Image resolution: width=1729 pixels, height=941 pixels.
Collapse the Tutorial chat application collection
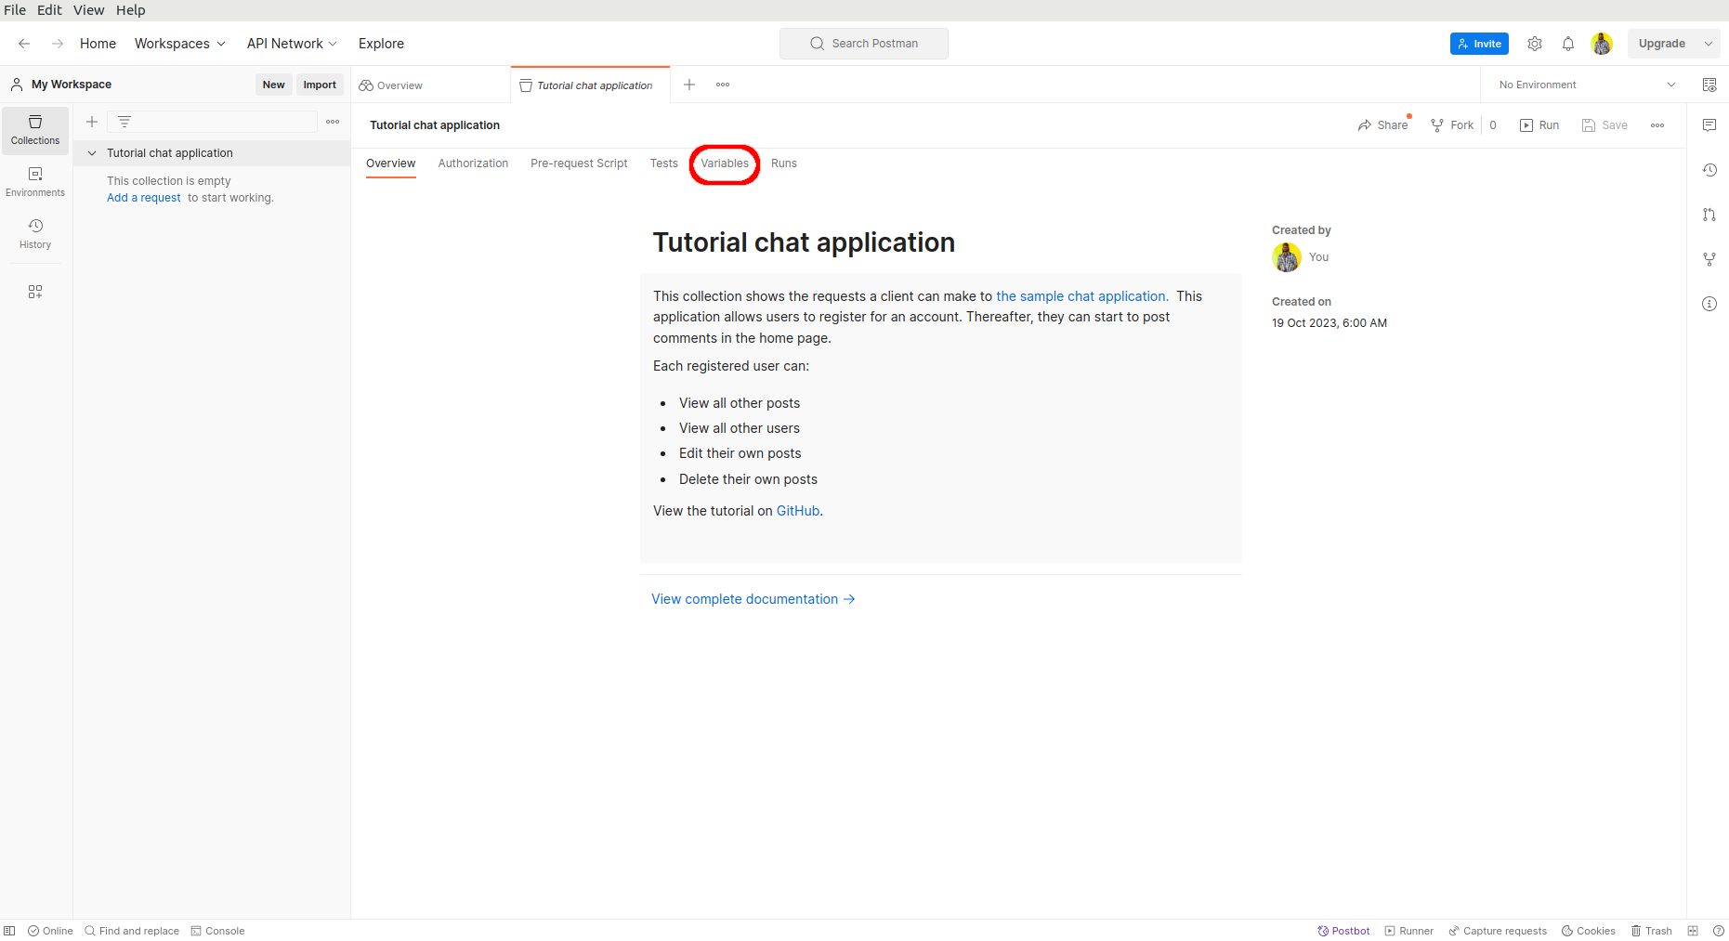tap(92, 153)
